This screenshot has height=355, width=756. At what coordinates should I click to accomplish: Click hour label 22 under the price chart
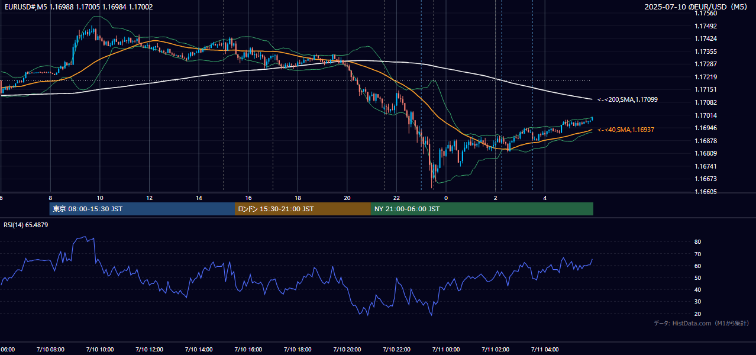coord(397,198)
